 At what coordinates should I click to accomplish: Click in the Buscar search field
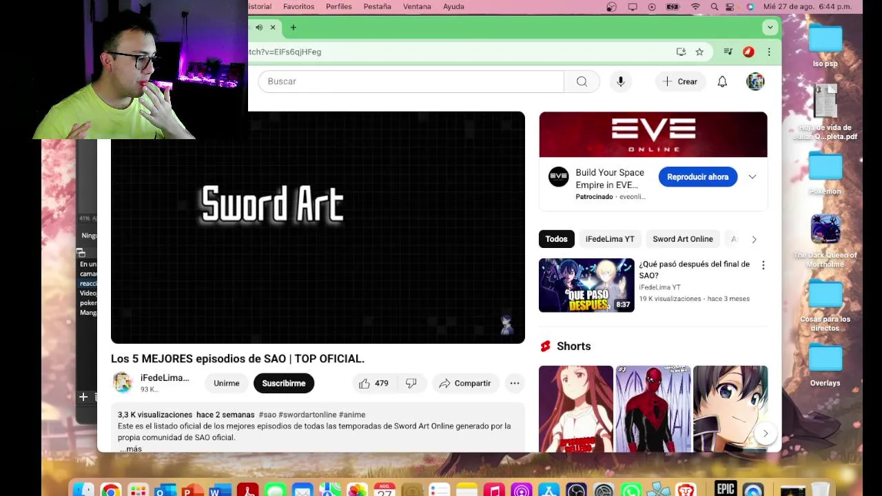pyautogui.click(x=411, y=81)
